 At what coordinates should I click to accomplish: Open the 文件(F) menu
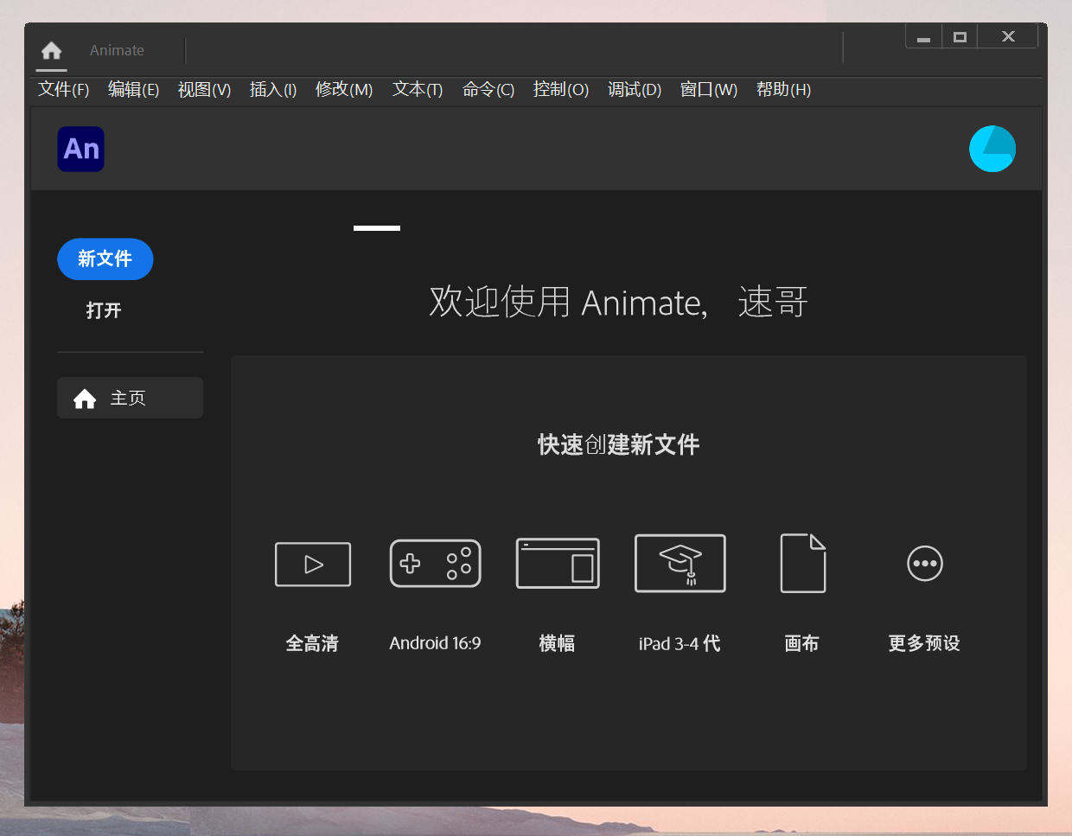pos(63,90)
